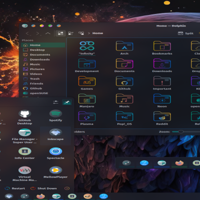Screen dimensions: 200x200
Task: Click Dolphin icon in floating dock
Action: click(x=161, y=163)
